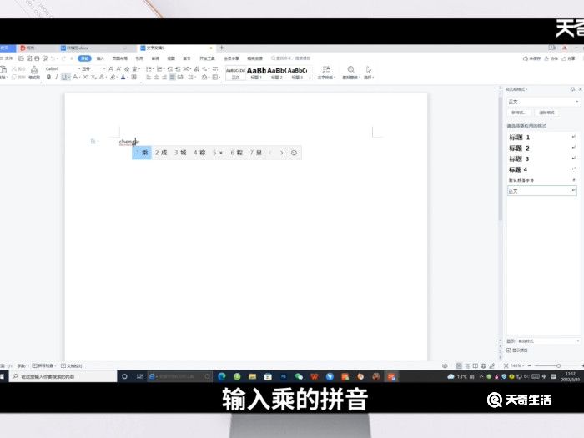Screen dimensions: 584x438
Task: Select IME candidate 1 乘
Action: pyautogui.click(x=142, y=153)
